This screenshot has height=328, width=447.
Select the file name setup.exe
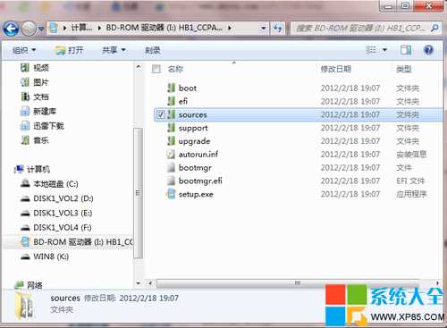pos(196,194)
